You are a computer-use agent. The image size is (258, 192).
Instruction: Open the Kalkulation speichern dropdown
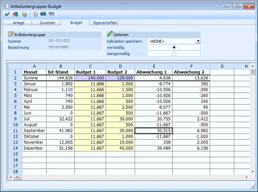click(198, 41)
